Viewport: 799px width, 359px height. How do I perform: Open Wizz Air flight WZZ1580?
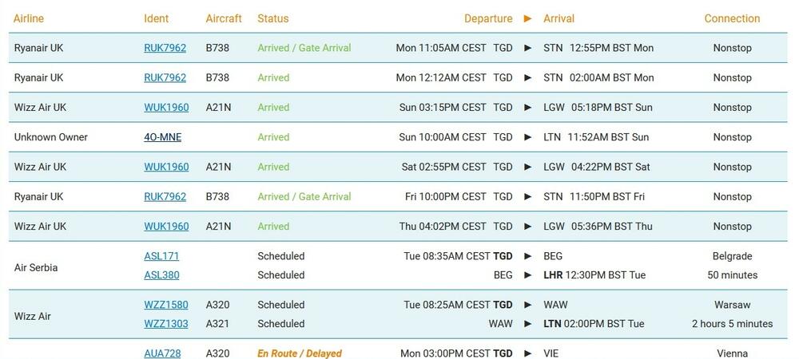tap(166, 305)
